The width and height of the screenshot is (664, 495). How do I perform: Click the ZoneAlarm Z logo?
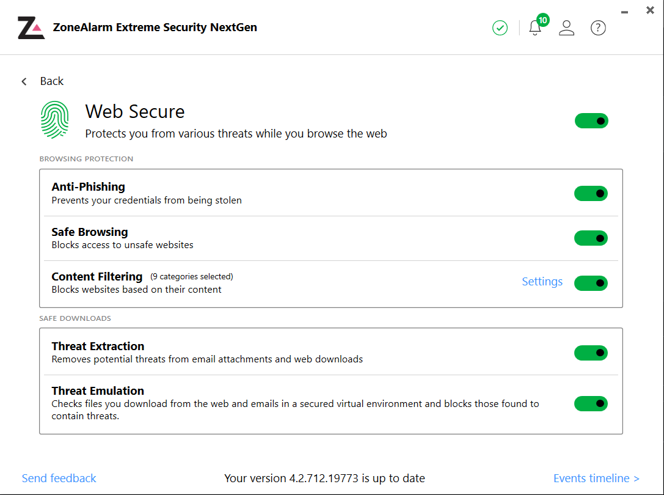click(x=31, y=28)
